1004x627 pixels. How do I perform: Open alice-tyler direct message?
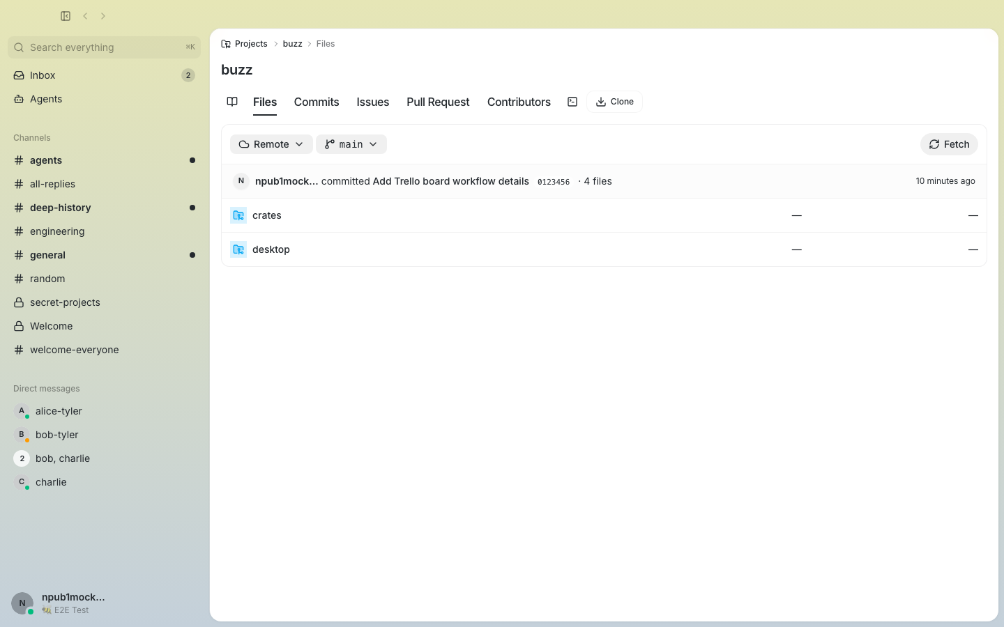pyautogui.click(x=104, y=411)
